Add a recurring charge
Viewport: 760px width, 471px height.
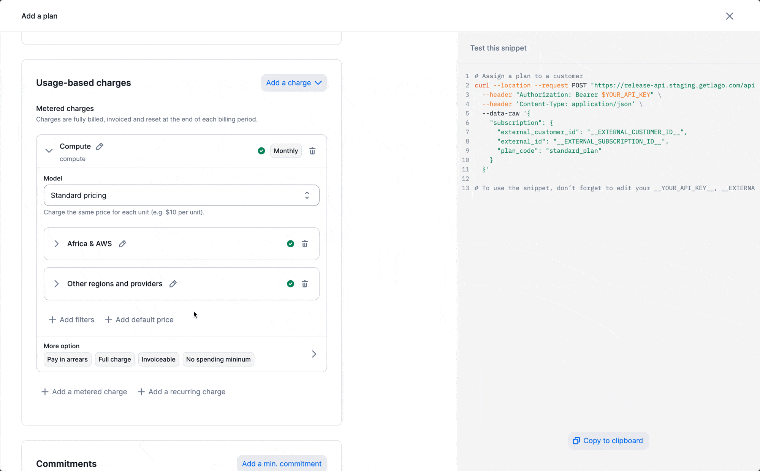click(x=182, y=392)
